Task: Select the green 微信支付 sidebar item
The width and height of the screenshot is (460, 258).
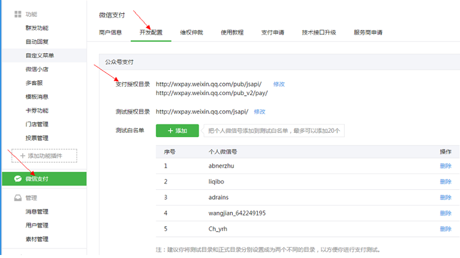Action: click(44, 178)
